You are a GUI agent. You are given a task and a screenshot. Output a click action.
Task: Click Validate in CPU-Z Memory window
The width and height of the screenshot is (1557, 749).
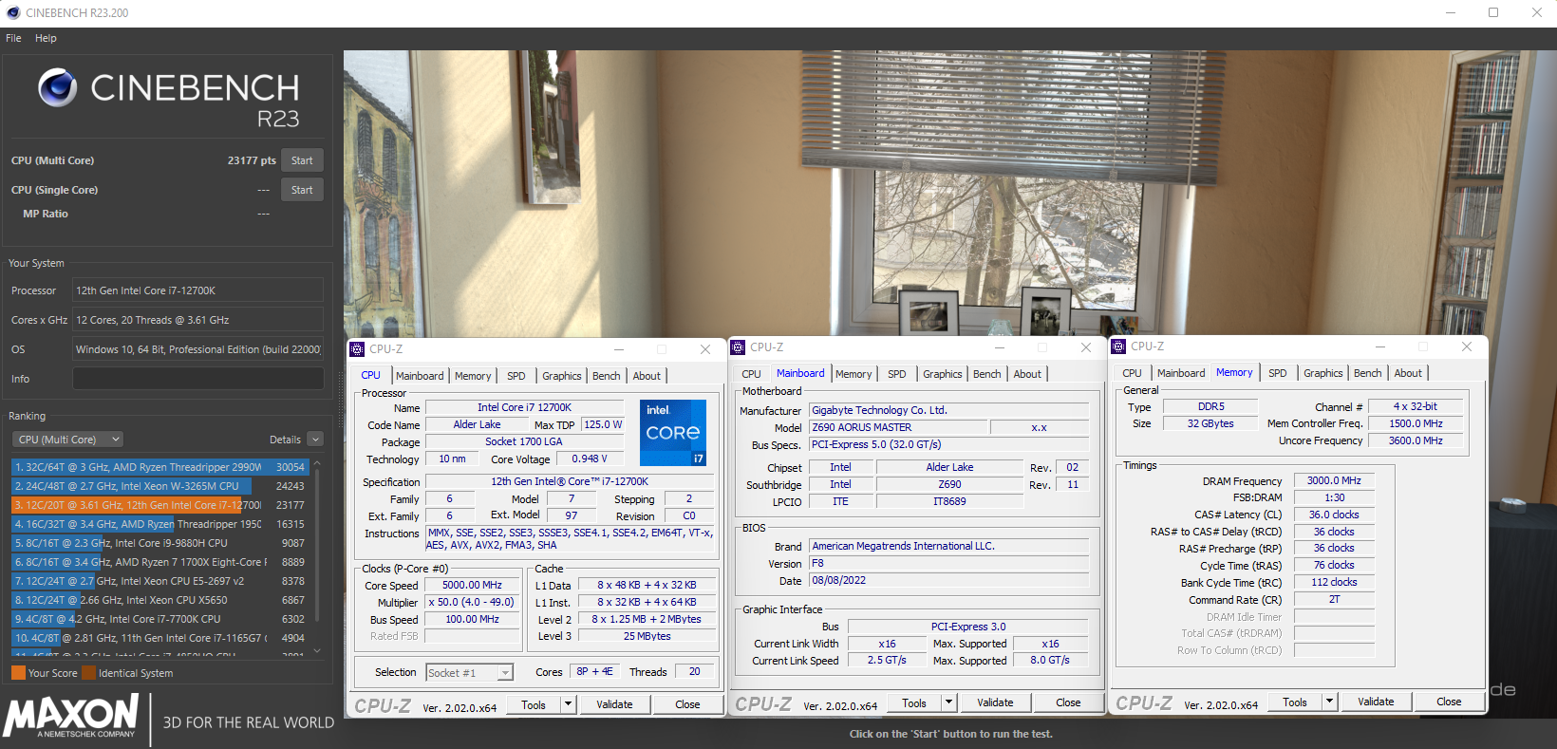pos(1376,702)
